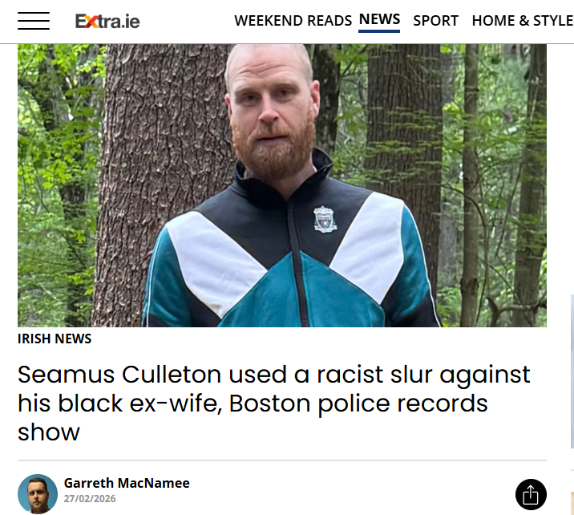Navigate to Home & Style
The width and height of the screenshot is (574, 515).
[x=523, y=21]
